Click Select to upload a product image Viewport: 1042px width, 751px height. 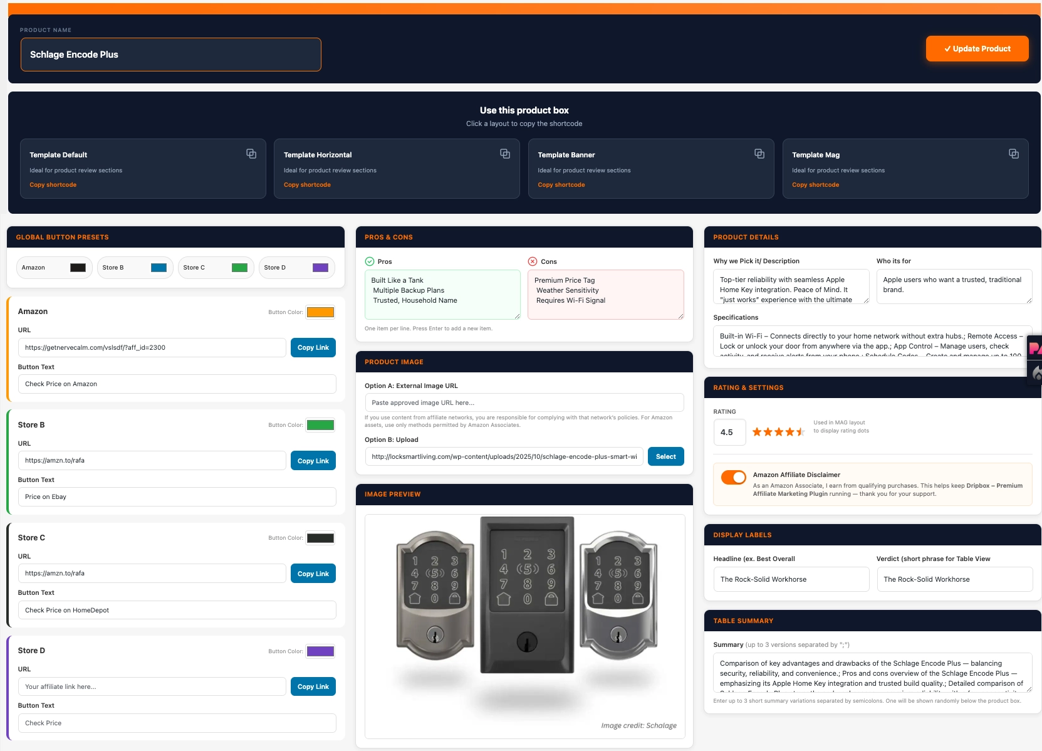(x=665, y=456)
